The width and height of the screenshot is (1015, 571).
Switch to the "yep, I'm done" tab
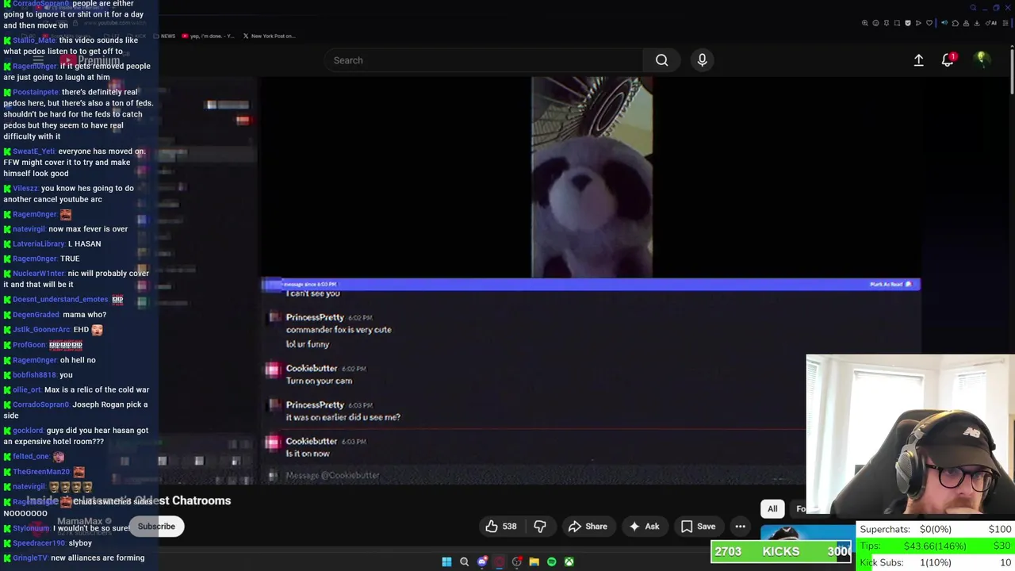click(208, 36)
